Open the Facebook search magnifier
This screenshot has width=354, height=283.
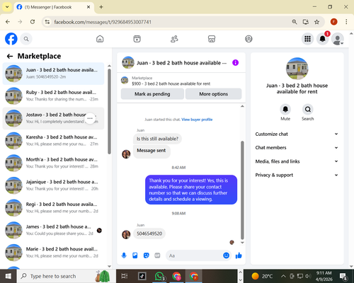[x=26, y=39]
